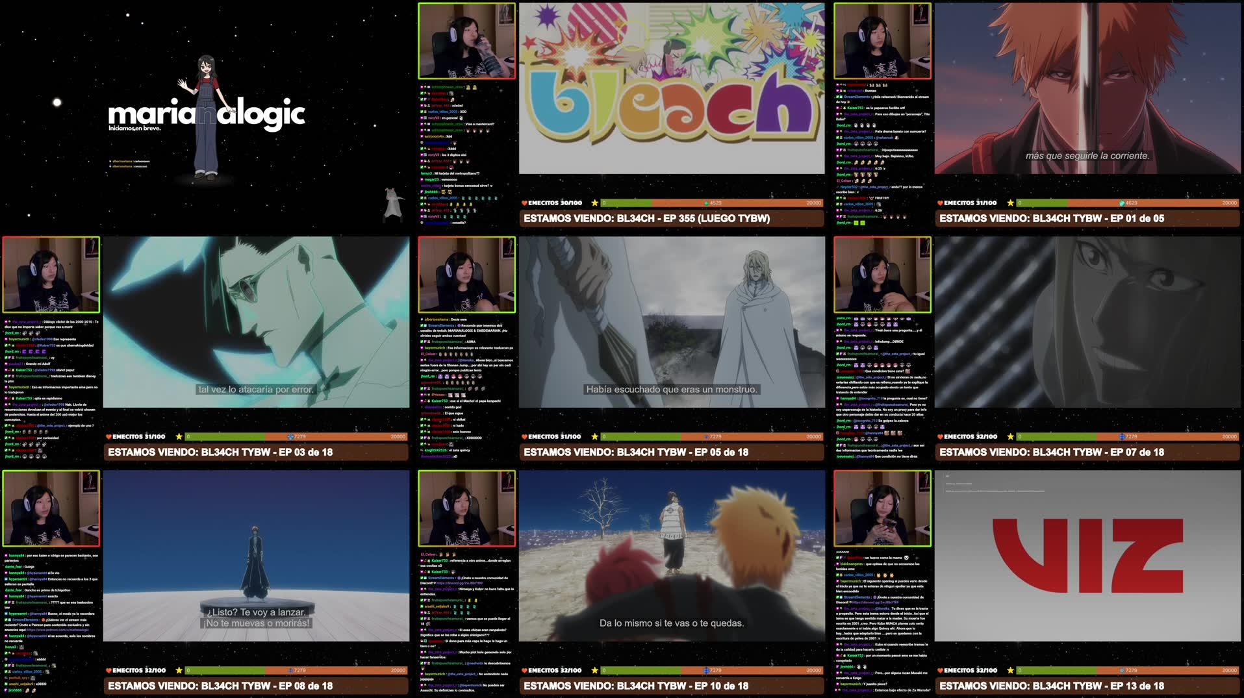Open the video frame of the white-cloaked character
Image resolution: width=1244 pixels, height=698 pixels.
tap(672, 322)
